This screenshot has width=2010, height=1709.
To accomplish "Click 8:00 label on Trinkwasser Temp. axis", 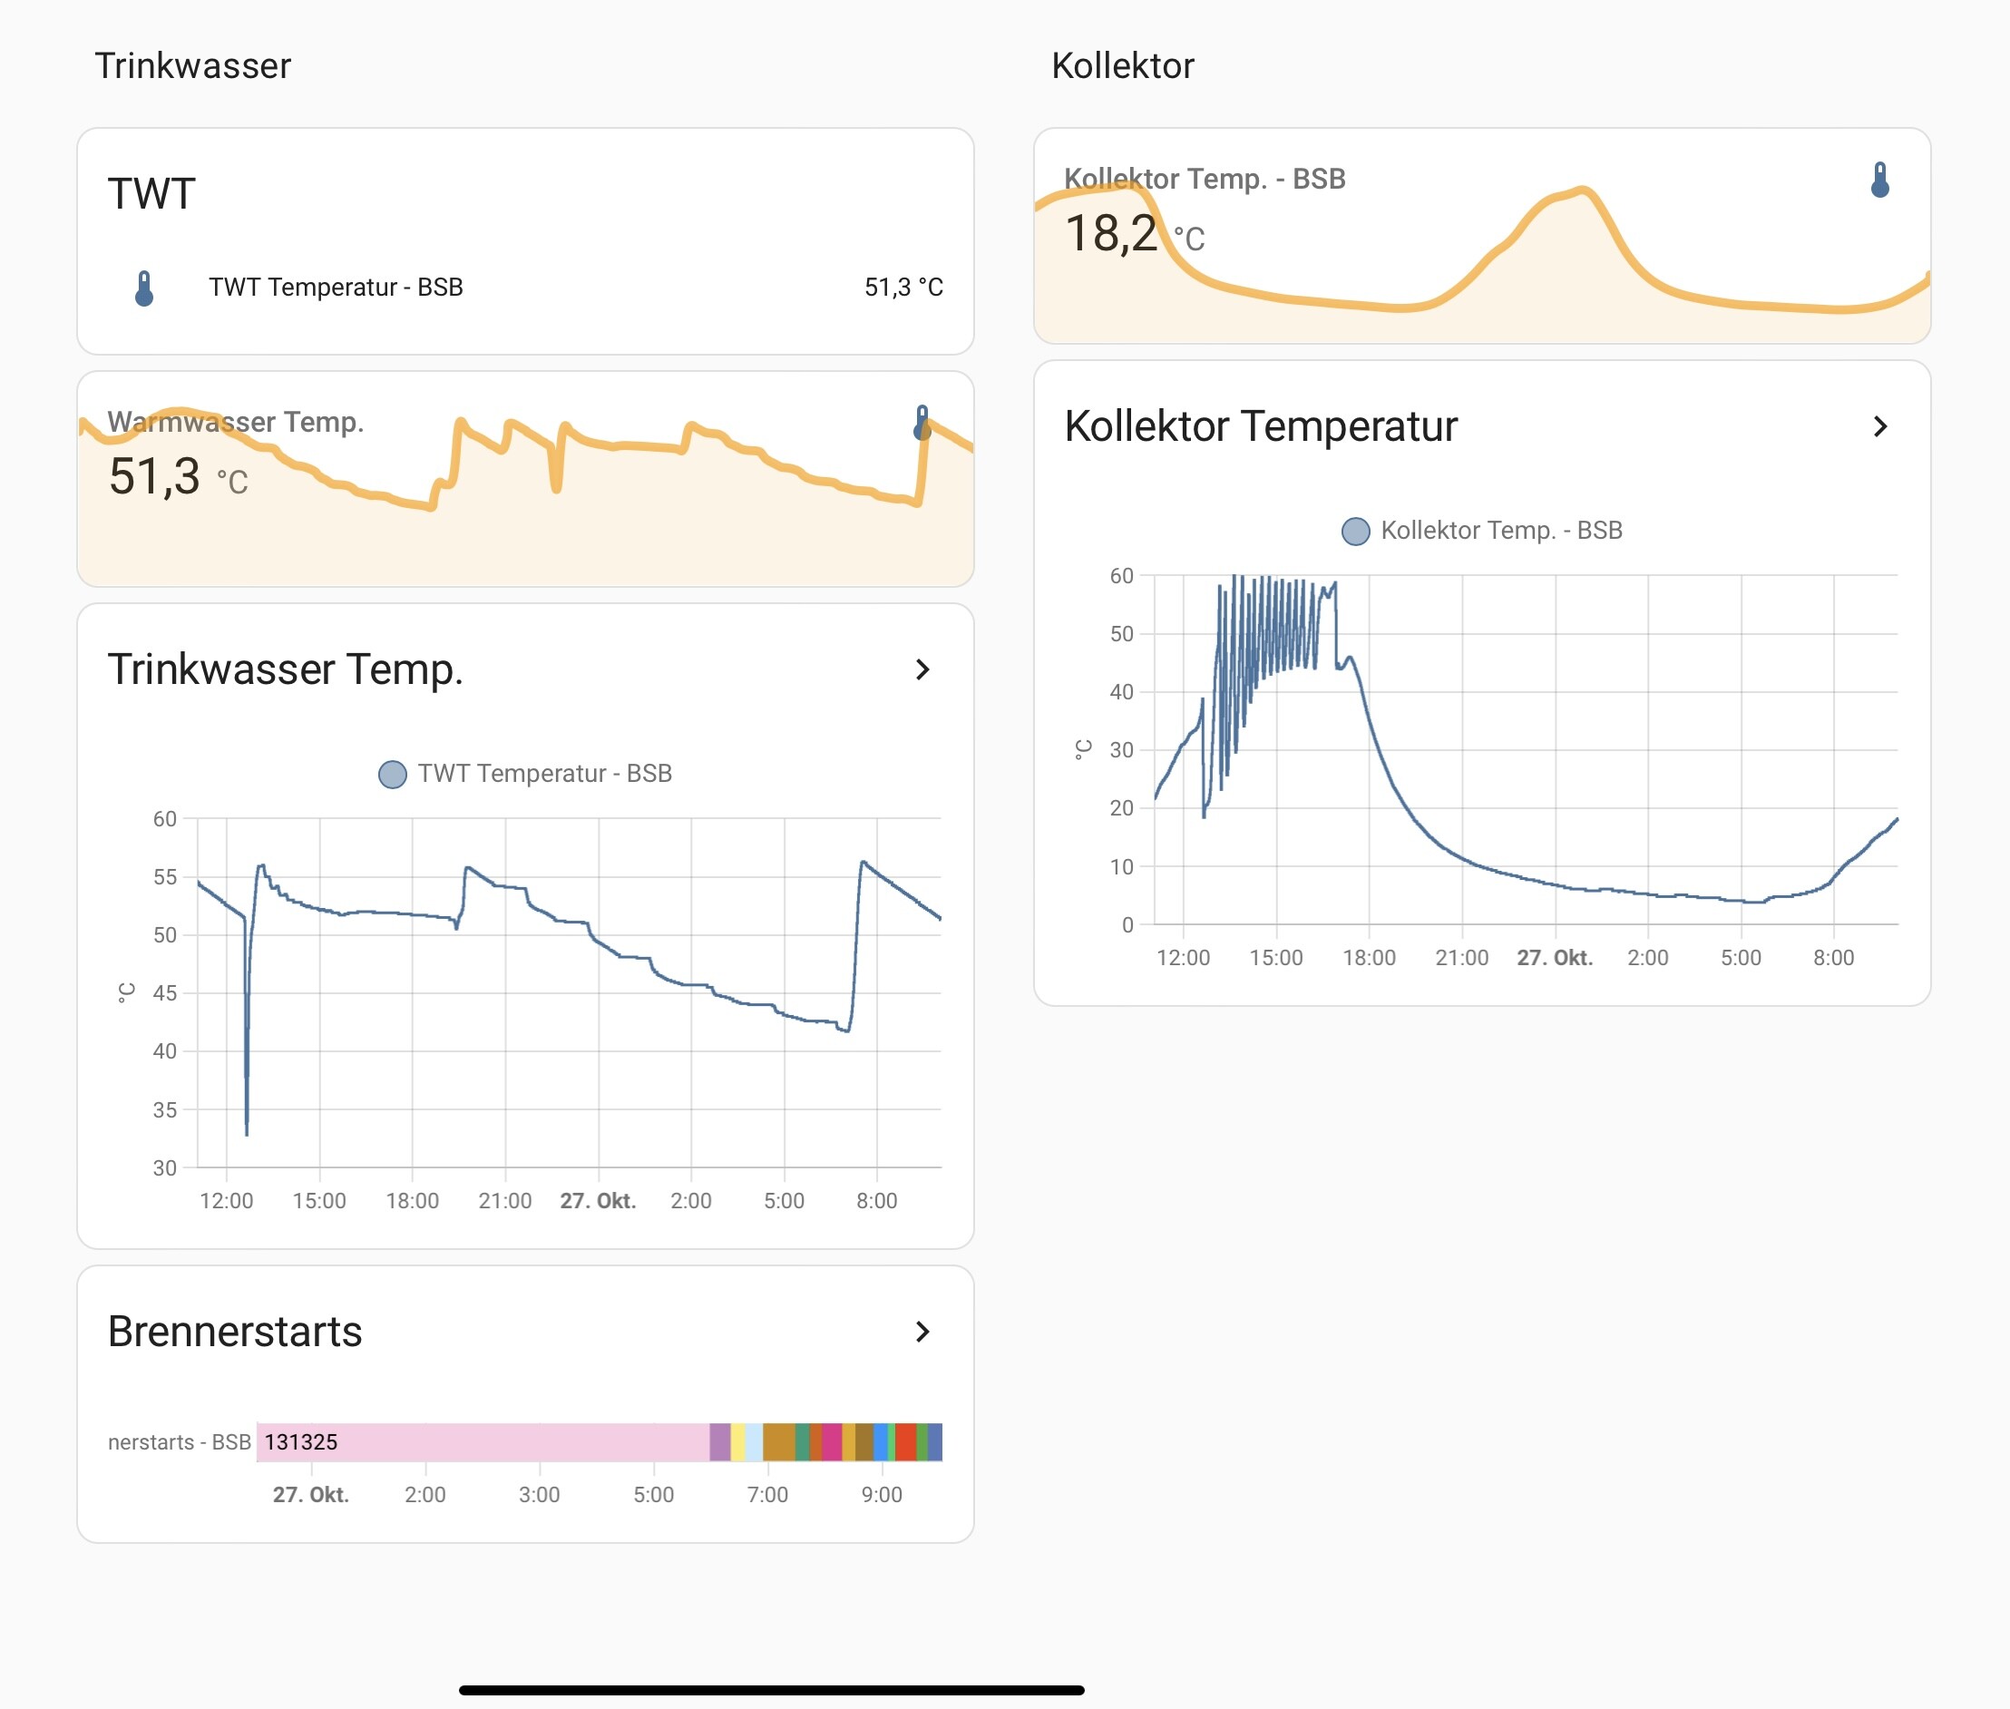I will click(876, 1201).
